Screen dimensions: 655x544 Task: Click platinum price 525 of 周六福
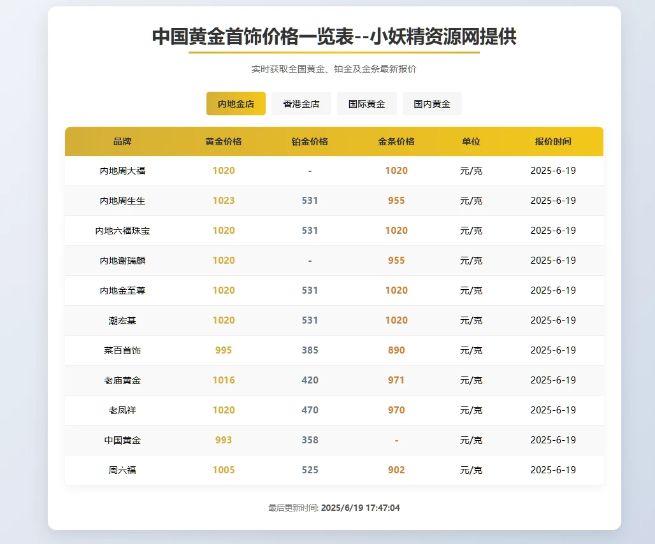310,469
